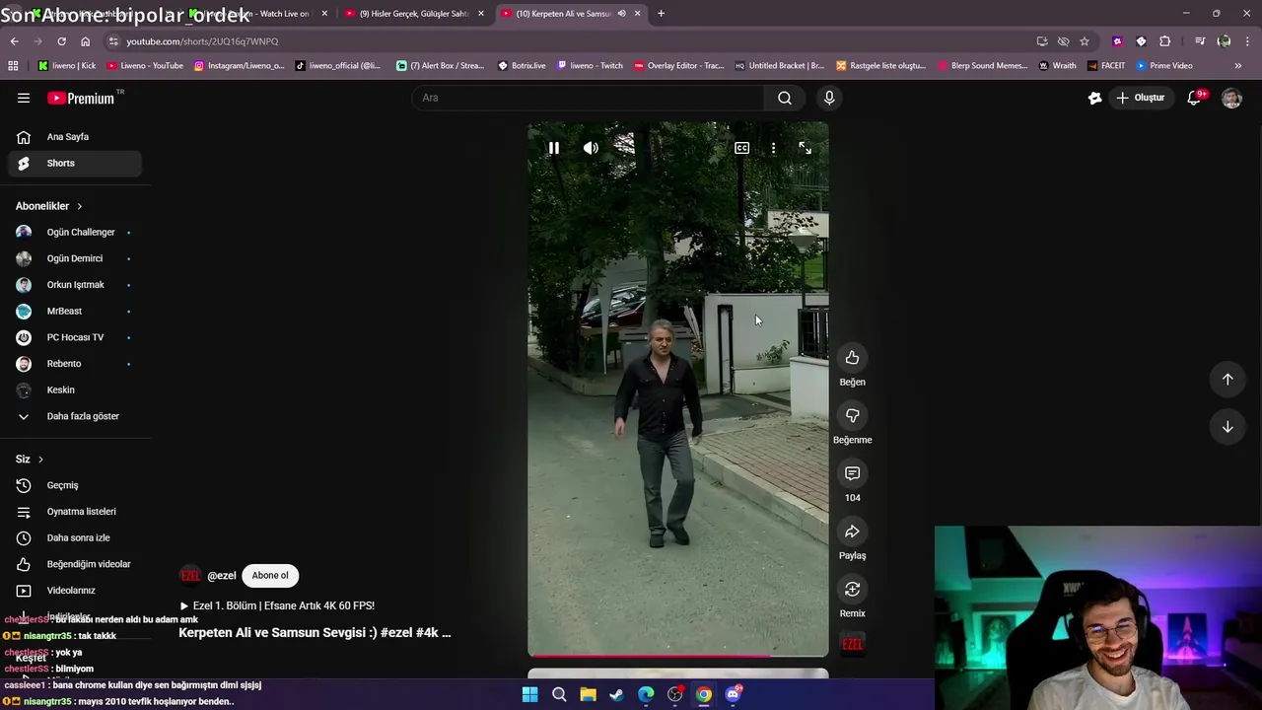
Task: Close the Kerpeten Ali browser tab
Action: (x=637, y=14)
